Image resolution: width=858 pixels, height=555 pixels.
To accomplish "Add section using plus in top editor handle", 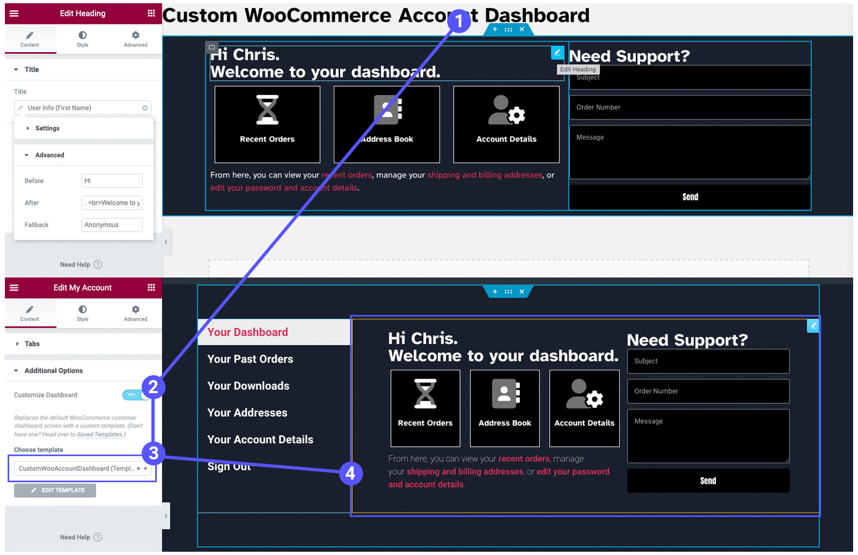I will pyautogui.click(x=495, y=29).
